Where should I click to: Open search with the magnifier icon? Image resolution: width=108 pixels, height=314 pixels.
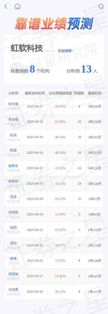pos(101,6)
